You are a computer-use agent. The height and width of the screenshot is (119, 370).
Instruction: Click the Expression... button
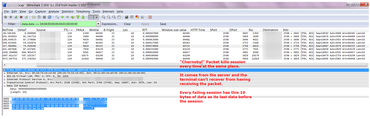pos(110,24)
